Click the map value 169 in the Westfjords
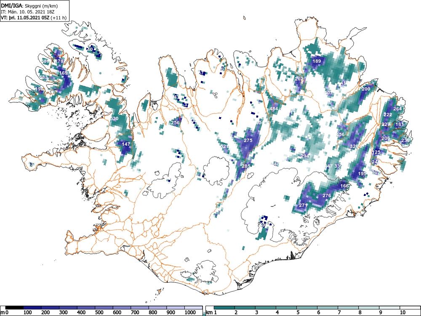This screenshot has height=316, width=421. click(64, 73)
